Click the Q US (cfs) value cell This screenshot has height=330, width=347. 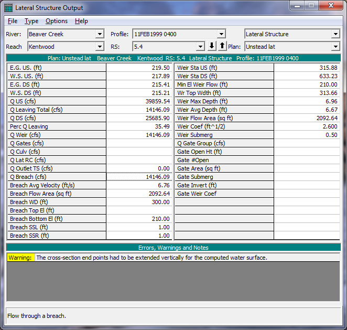[139, 101]
